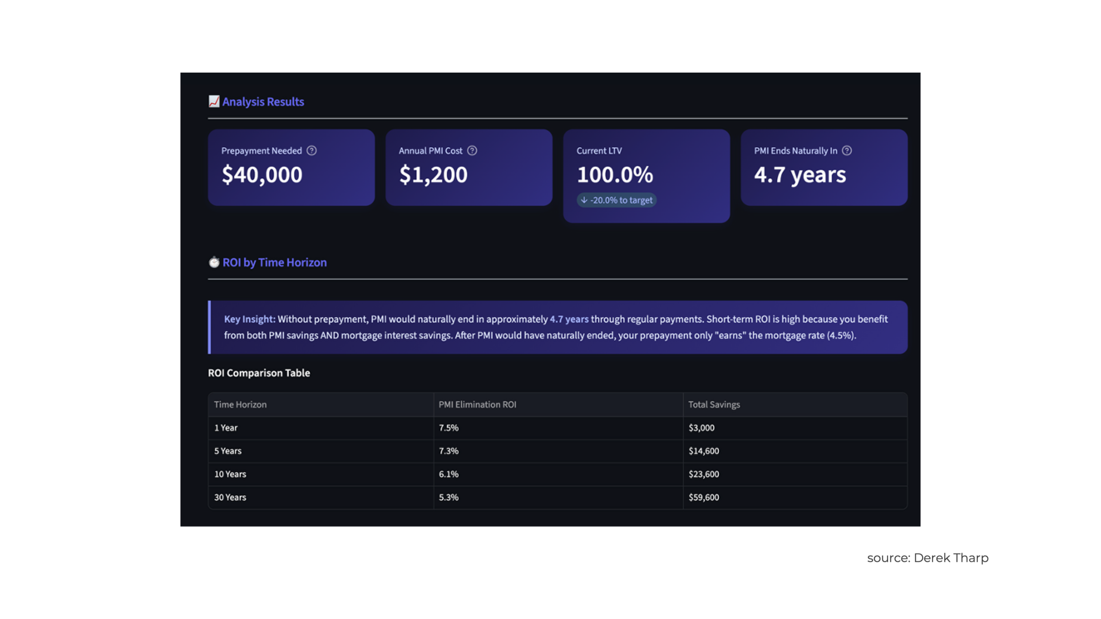The height and width of the screenshot is (619, 1101).
Task: Click the down arrow in the LTV target badge
Action: [x=584, y=200]
